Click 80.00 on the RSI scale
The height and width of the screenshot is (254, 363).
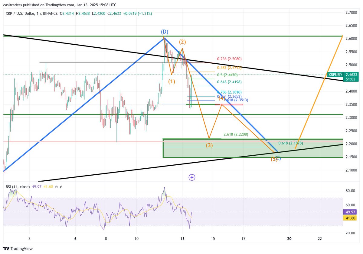(351, 191)
